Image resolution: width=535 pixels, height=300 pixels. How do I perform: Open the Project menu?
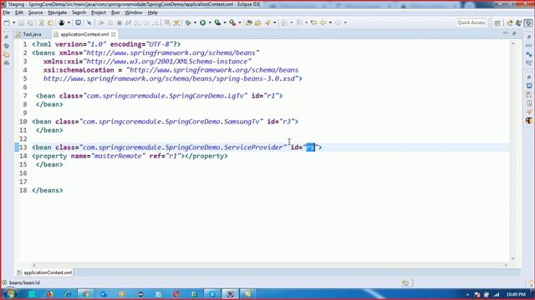(99, 12)
